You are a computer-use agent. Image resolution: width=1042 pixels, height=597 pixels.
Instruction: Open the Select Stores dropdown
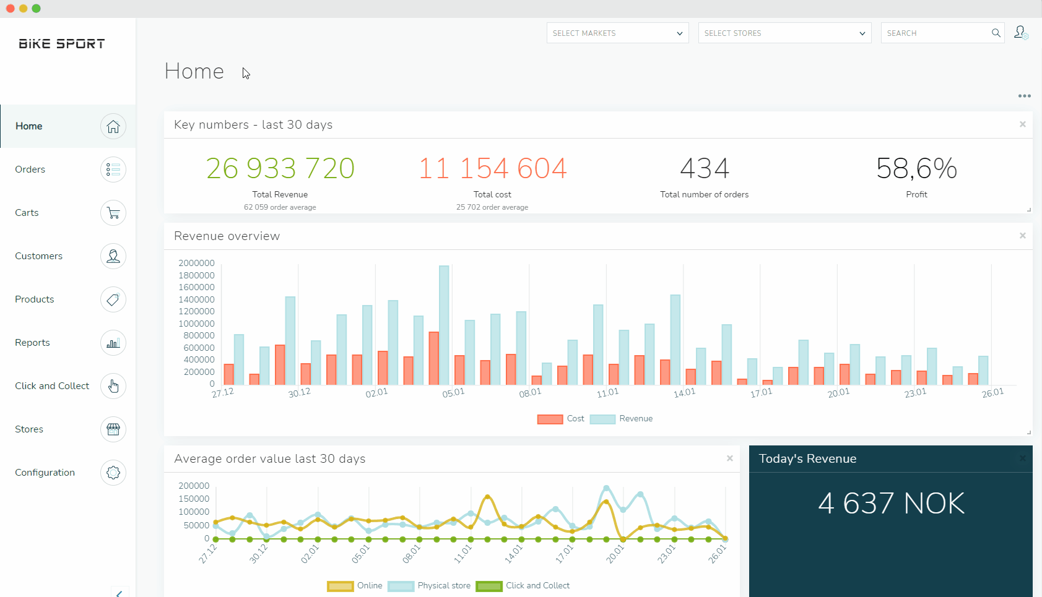click(785, 33)
